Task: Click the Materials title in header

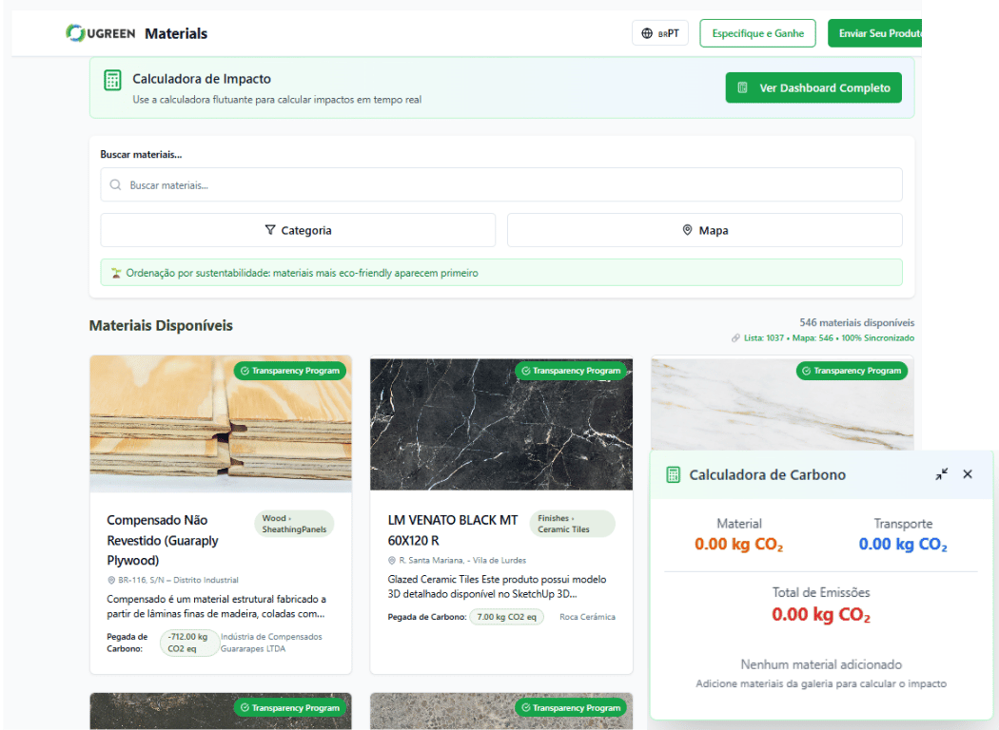Action: (x=176, y=33)
